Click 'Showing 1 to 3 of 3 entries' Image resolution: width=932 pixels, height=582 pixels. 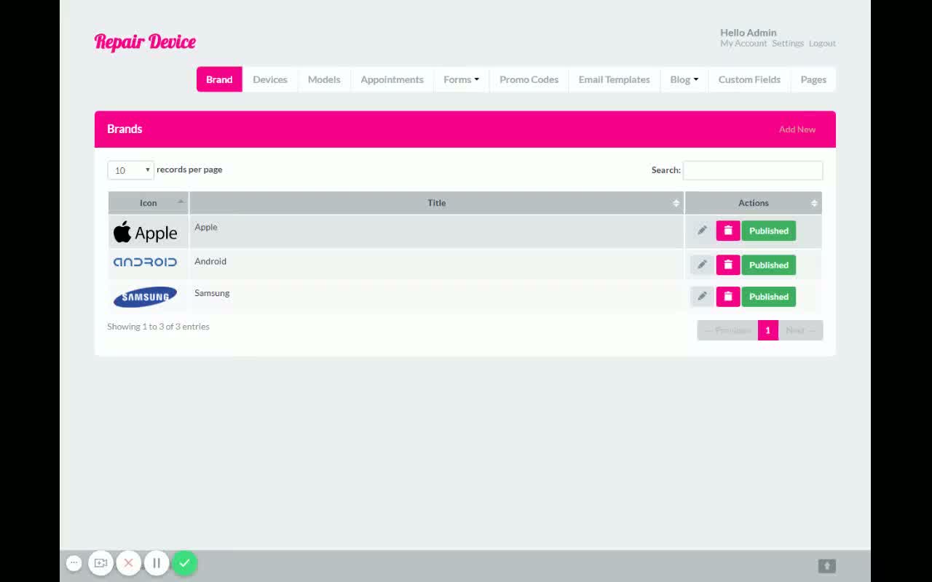pyautogui.click(x=158, y=327)
